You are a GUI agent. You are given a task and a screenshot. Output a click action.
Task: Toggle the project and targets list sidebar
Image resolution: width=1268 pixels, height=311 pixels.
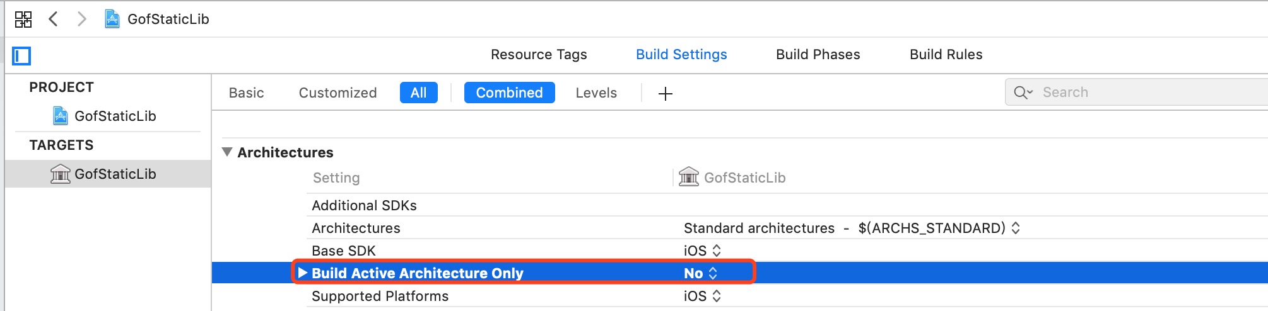click(22, 56)
